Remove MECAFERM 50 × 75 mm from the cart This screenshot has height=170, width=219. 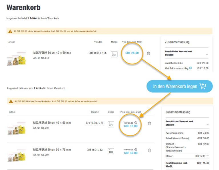(x=149, y=150)
